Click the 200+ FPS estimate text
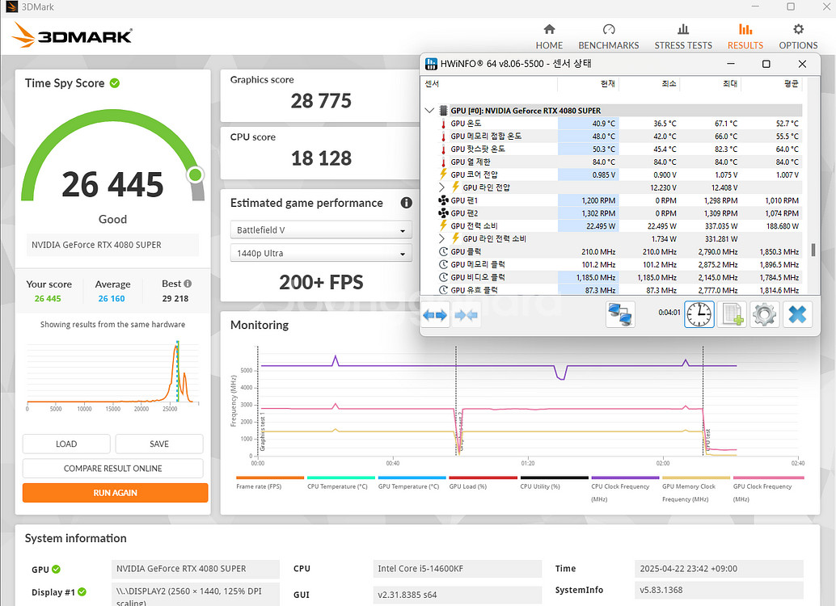The height and width of the screenshot is (606, 836). [x=321, y=282]
